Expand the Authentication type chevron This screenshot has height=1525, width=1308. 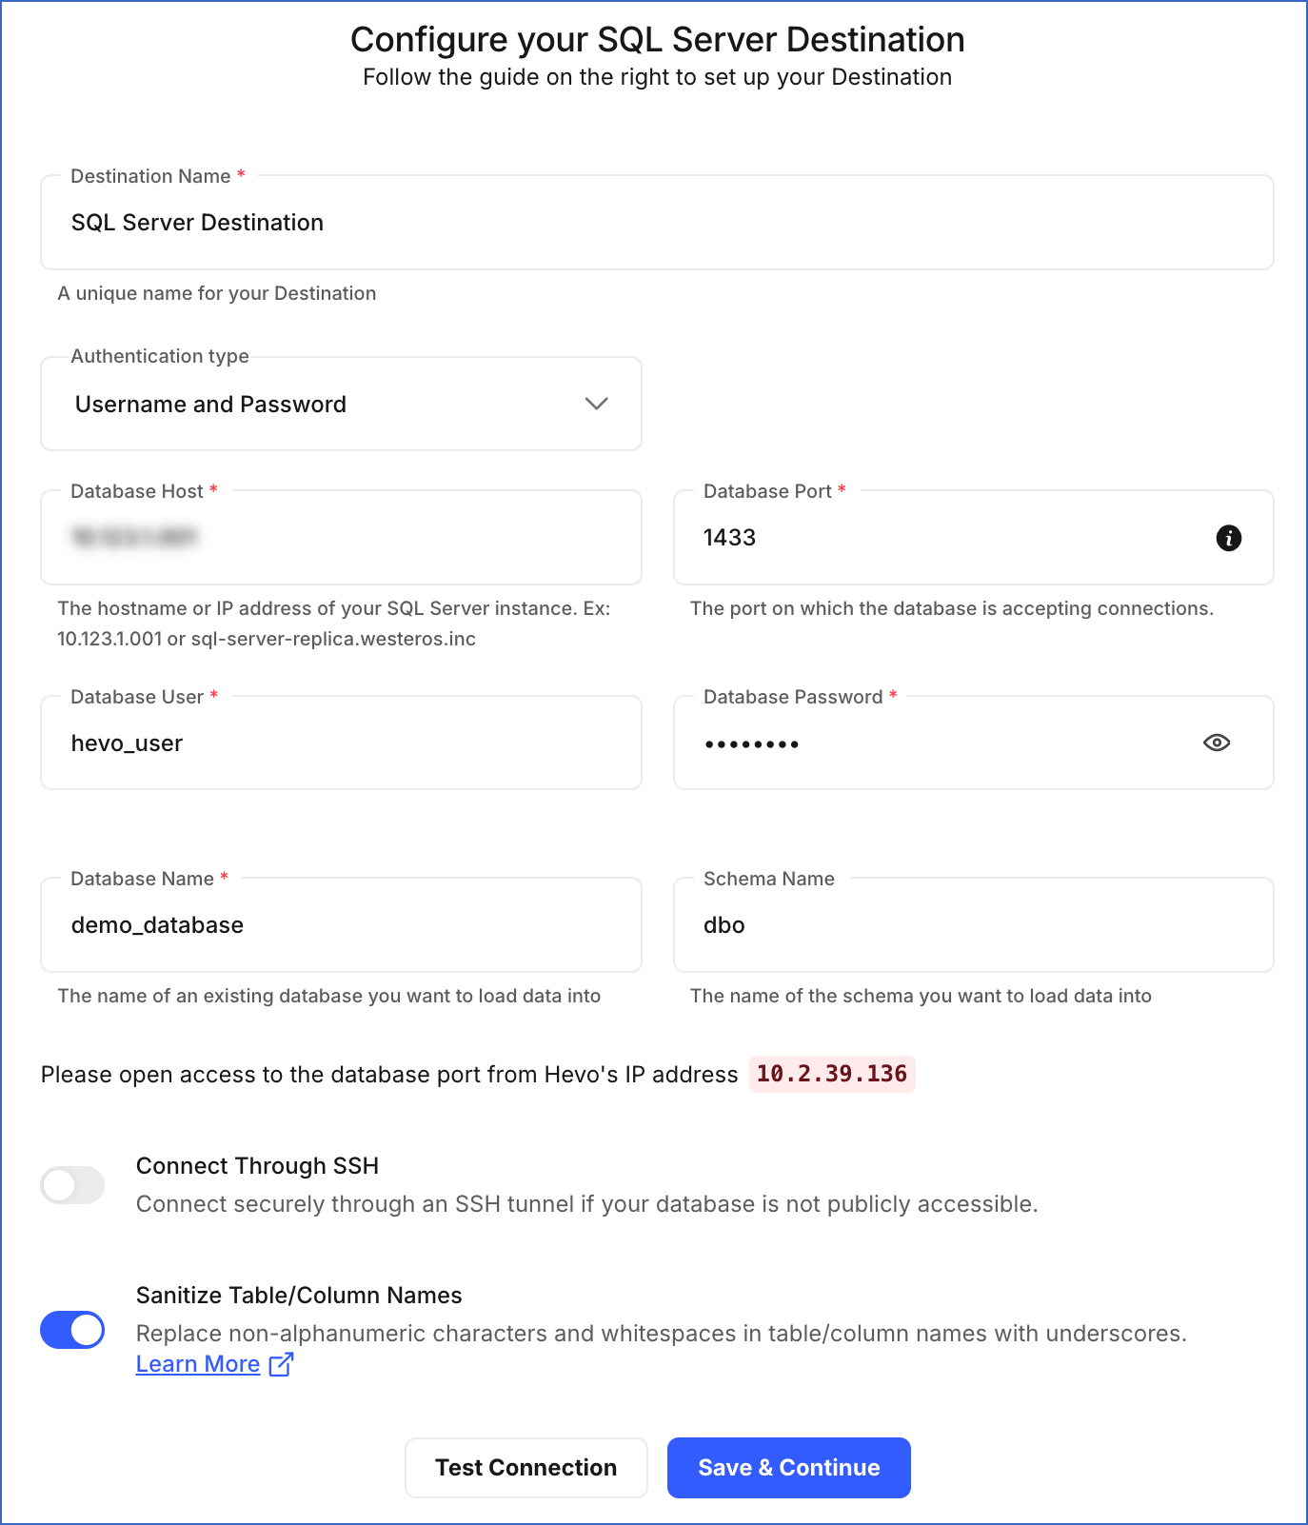pos(596,404)
